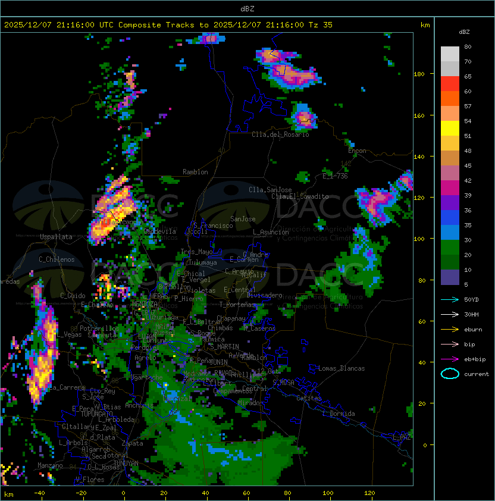Image resolution: width=495 pixels, height=501 pixels.
Task: Select the red 60-65 dBZ legend swatch
Action: click(450, 84)
